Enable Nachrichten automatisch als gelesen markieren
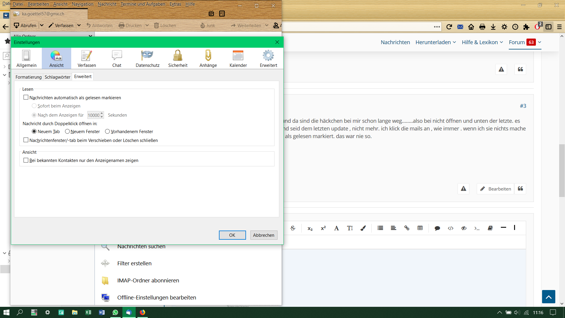Viewport: 565px width, 318px height. tap(26, 97)
